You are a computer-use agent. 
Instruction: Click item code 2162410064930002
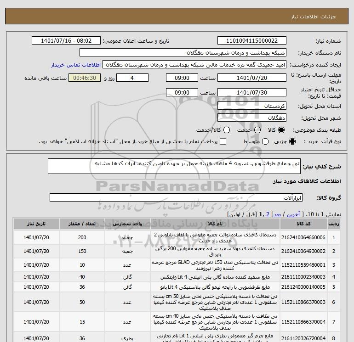[303, 251]
